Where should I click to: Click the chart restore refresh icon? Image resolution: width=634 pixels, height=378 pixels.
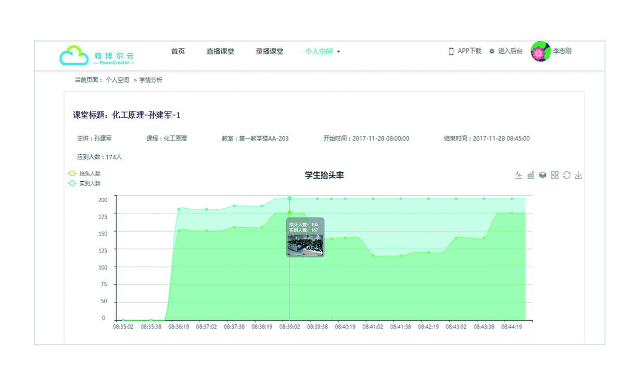[x=567, y=175]
